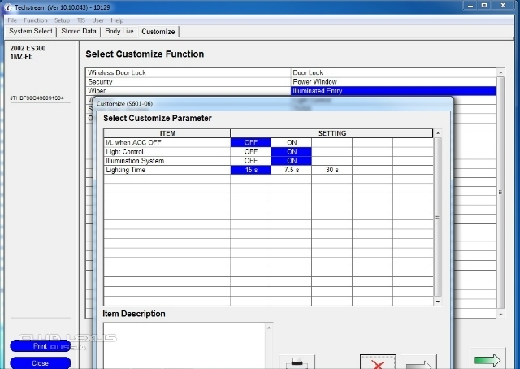Click the printer icon in Customize dialog
520x369 pixels.
click(x=297, y=362)
